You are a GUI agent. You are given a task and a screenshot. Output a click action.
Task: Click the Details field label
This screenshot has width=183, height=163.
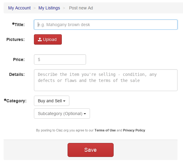pyautogui.click(x=17, y=74)
